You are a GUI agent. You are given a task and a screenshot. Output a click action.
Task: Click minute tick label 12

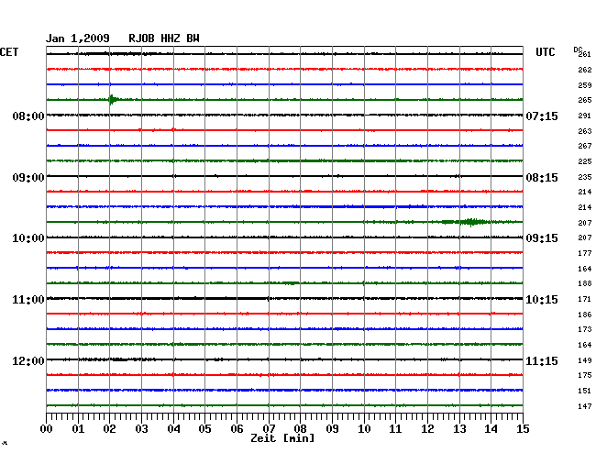(427, 429)
